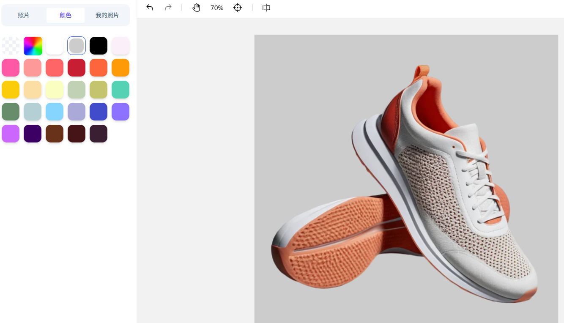
Task: Open the rainbow custom color picker
Action: [x=33, y=46]
